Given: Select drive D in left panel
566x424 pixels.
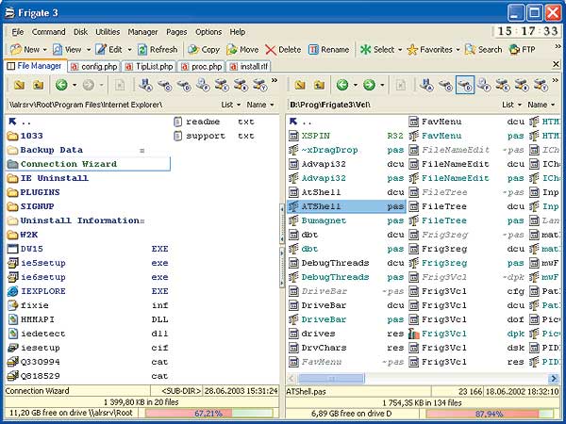Looking at the screenshot, I should pyautogui.click(x=184, y=85).
